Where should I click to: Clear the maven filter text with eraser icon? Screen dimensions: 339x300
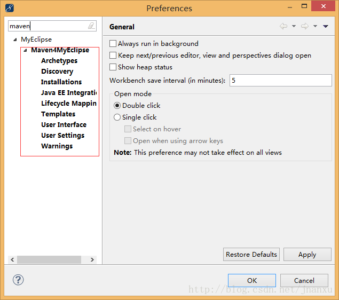(91, 26)
